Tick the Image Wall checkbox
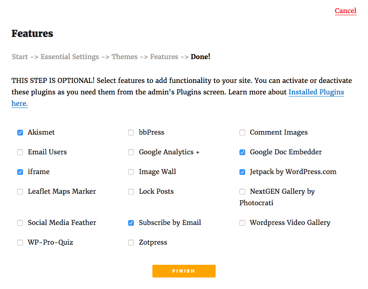Viewport: 368px width, 289px height. 131,172
